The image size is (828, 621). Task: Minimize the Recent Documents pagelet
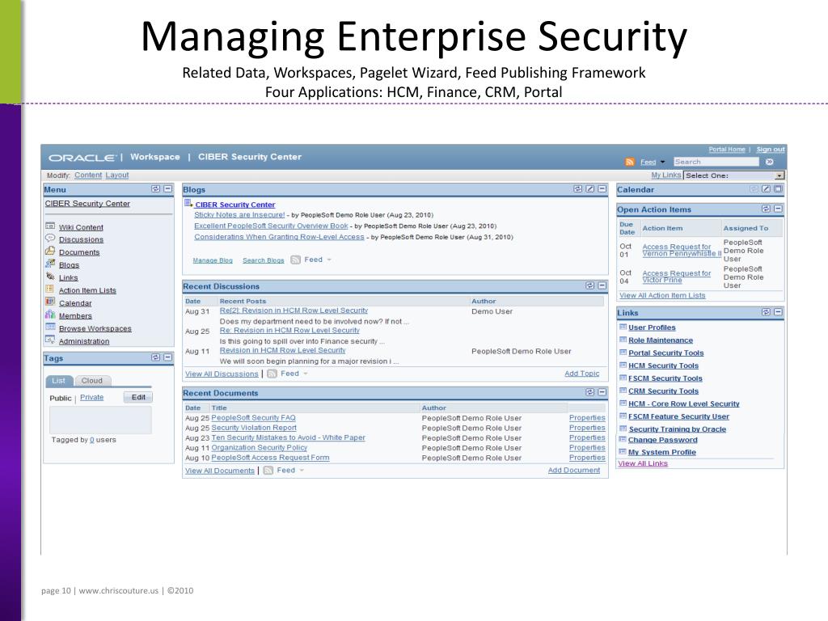coord(602,392)
